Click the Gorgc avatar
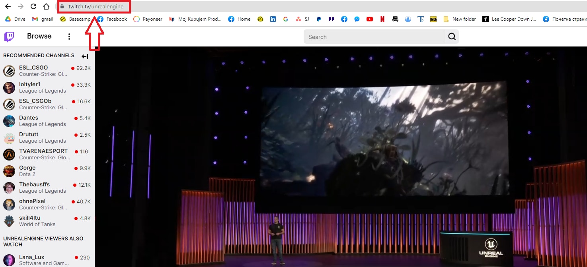Image resolution: width=587 pixels, height=267 pixels. [9, 171]
